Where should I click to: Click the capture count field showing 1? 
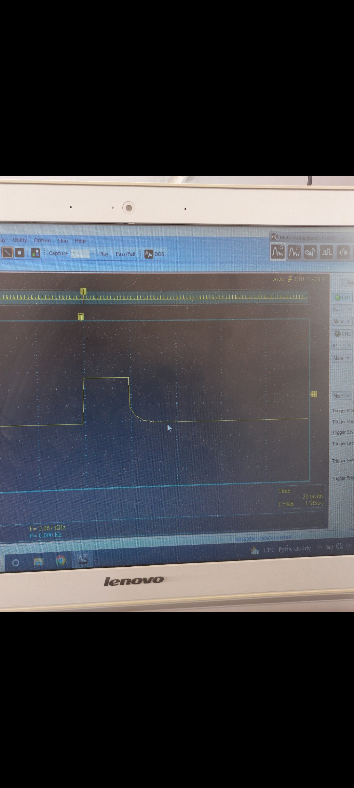[80, 253]
